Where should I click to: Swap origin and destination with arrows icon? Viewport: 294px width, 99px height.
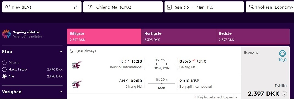75,7
